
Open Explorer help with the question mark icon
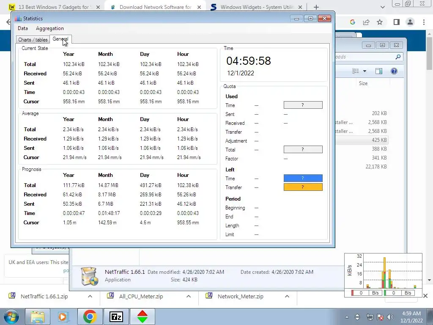[394, 71]
